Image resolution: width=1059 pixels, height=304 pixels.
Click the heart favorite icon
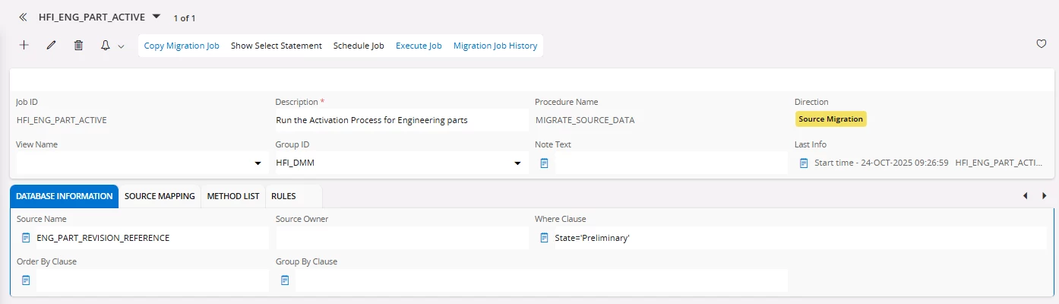1042,44
